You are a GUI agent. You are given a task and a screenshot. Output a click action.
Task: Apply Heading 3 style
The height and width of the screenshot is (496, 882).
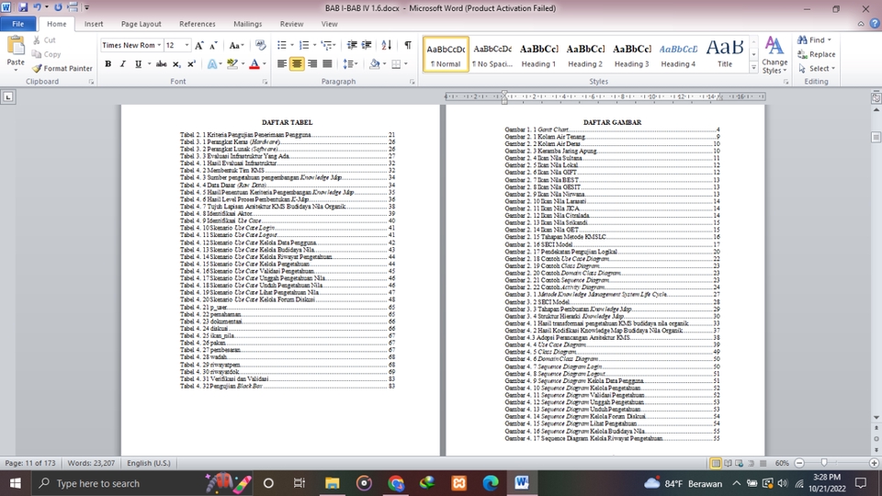[632, 54]
